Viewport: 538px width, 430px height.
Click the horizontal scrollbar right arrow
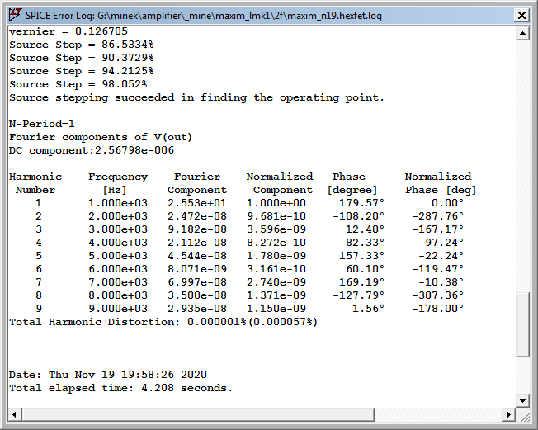click(509, 414)
